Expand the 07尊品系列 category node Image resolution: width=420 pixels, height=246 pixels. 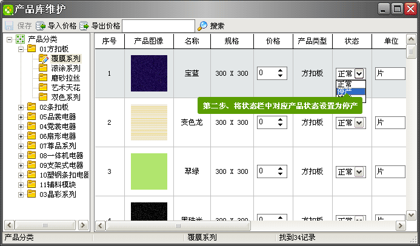pos(21,146)
